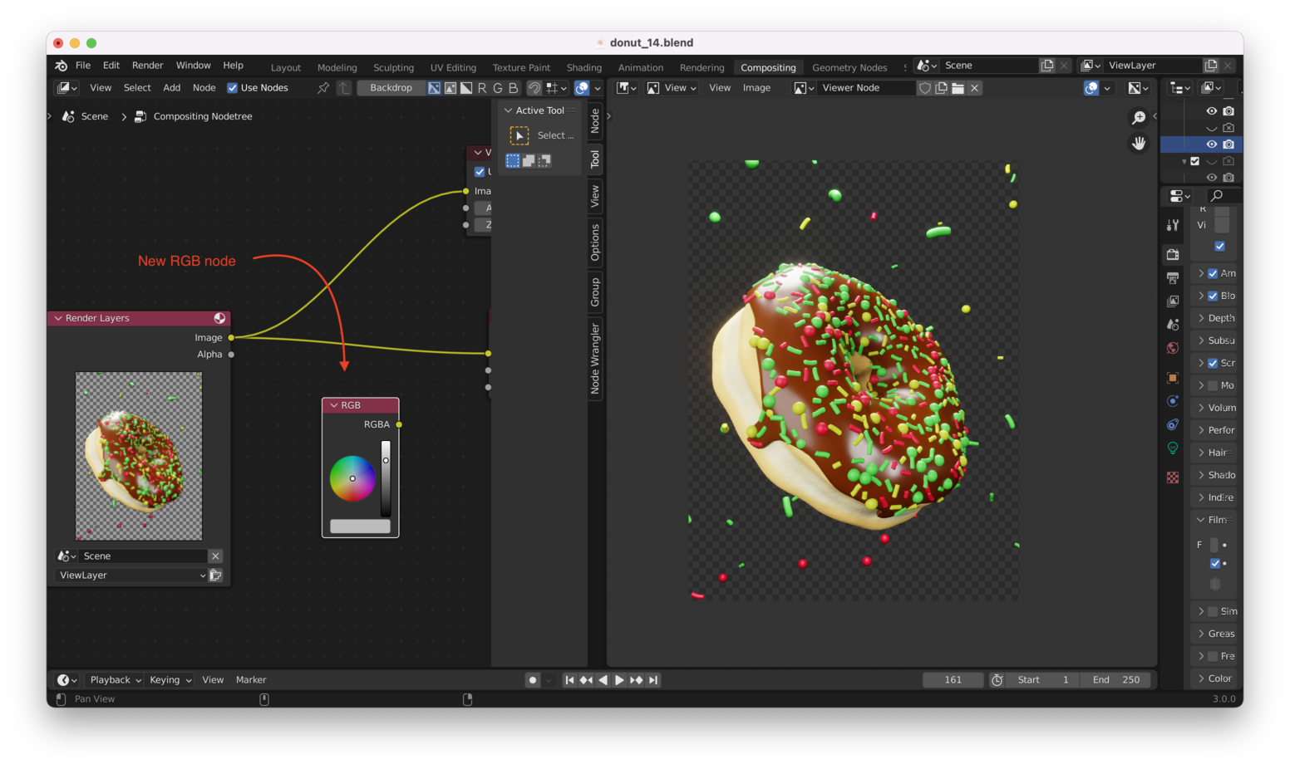This screenshot has height=769, width=1290.
Task: Toggle the Ambient Occlusion checkbox
Action: pos(1213,274)
